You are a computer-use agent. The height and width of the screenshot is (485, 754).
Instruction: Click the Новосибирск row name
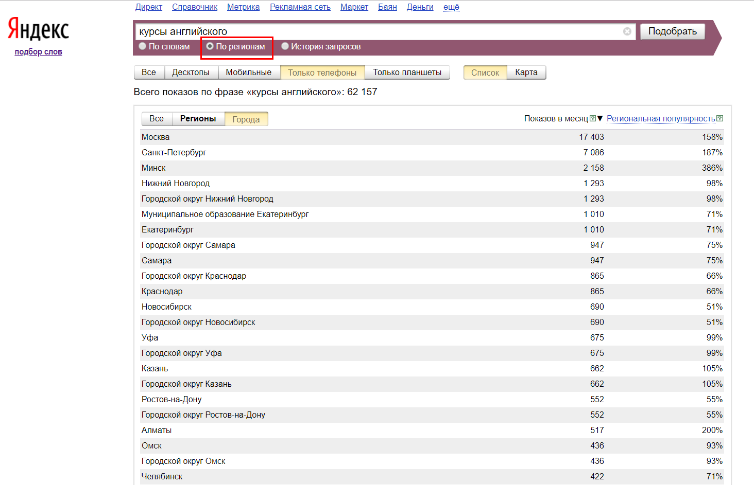point(166,307)
